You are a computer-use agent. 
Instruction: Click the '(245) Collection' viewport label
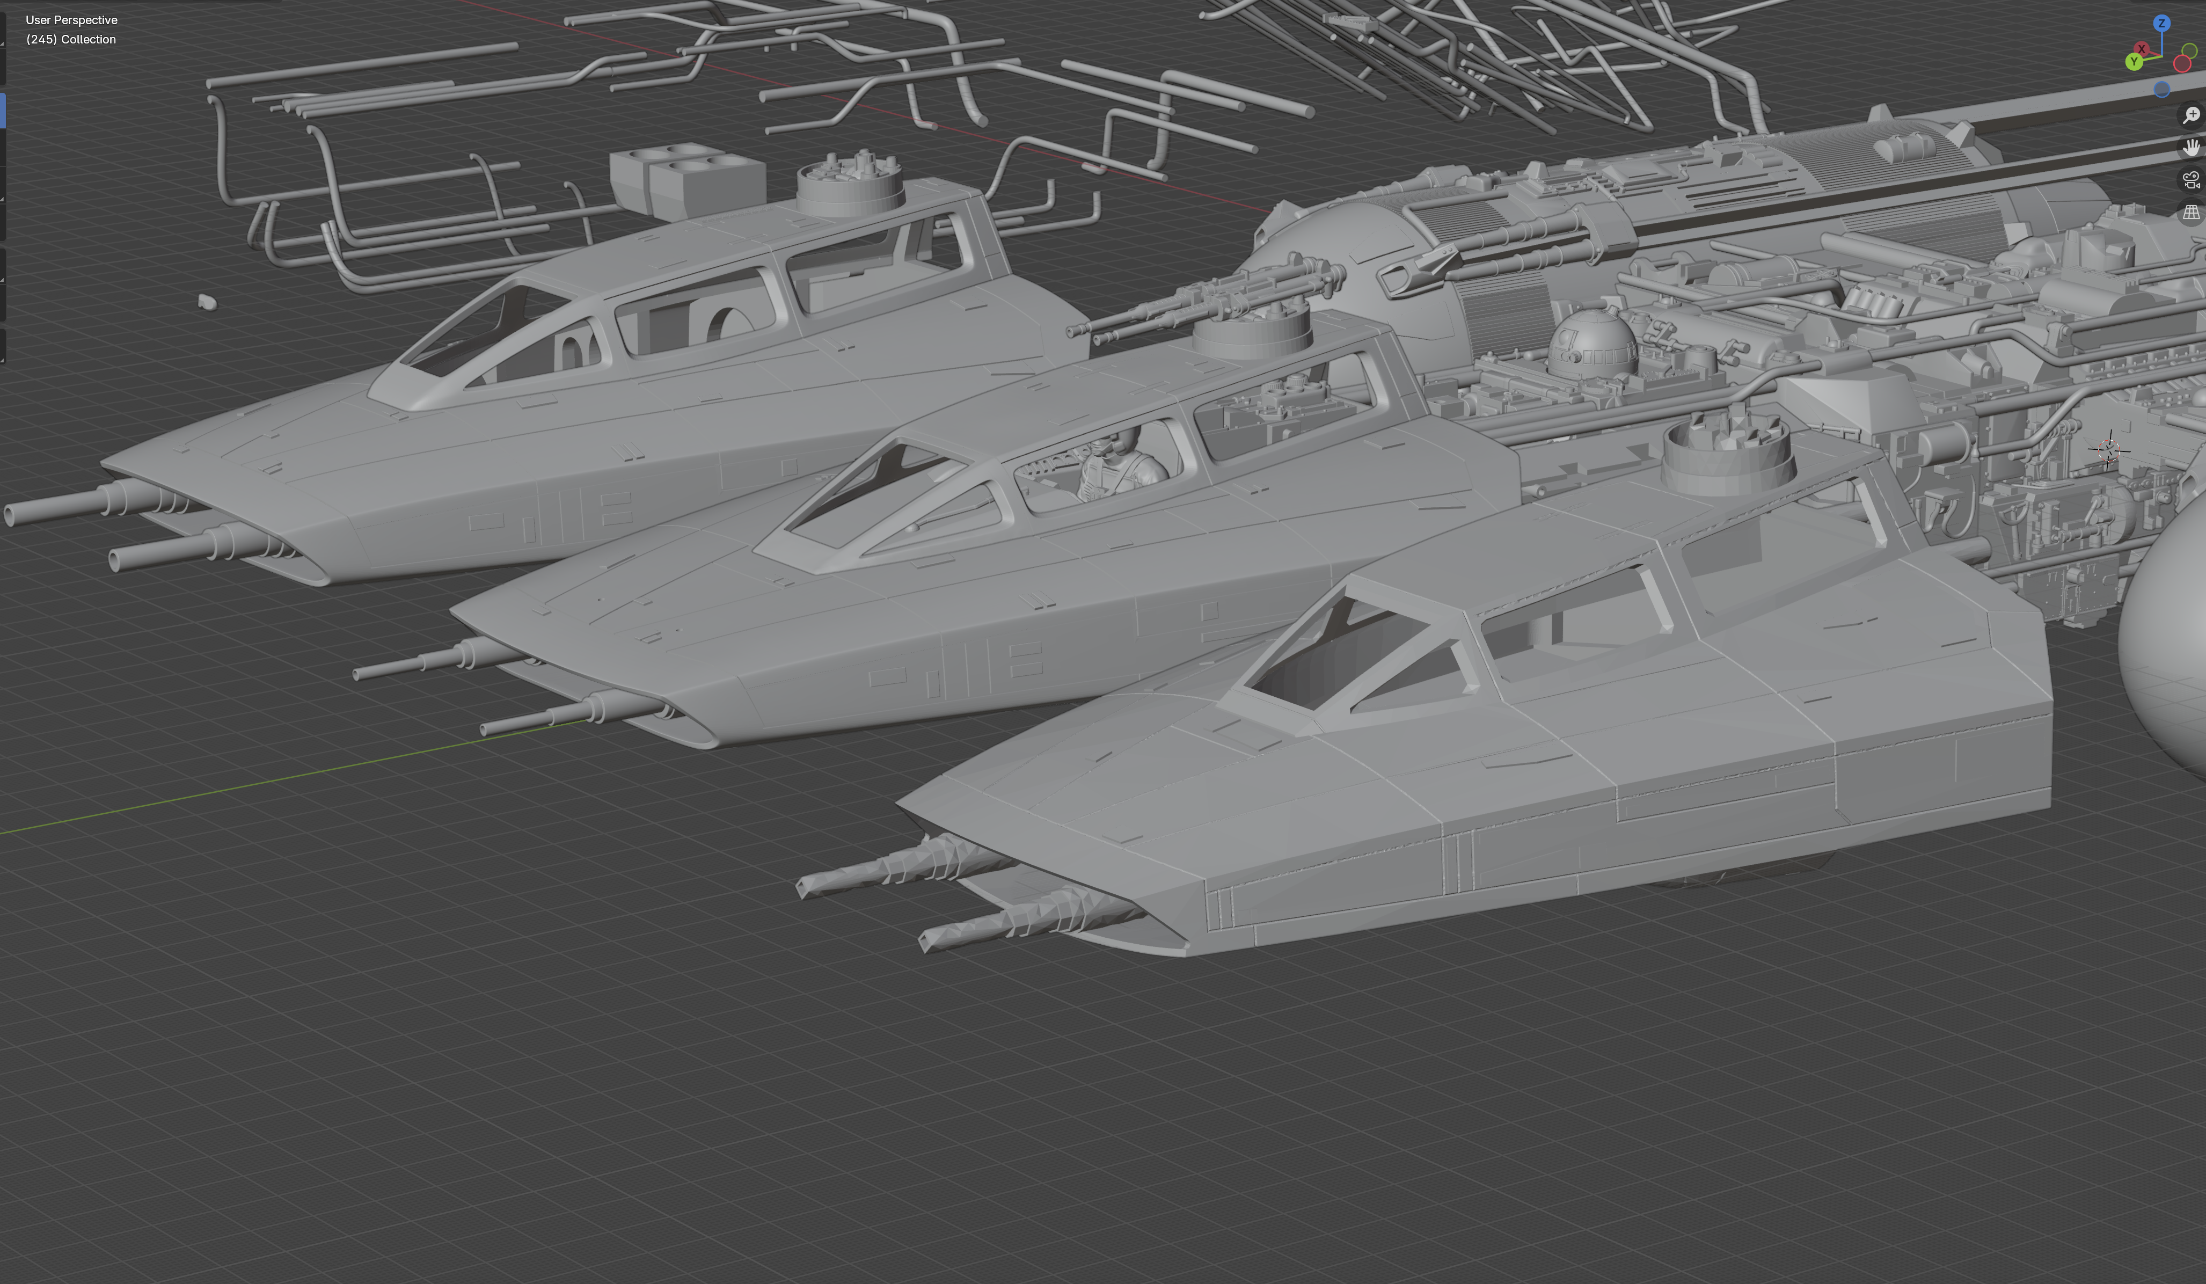point(71,39)
